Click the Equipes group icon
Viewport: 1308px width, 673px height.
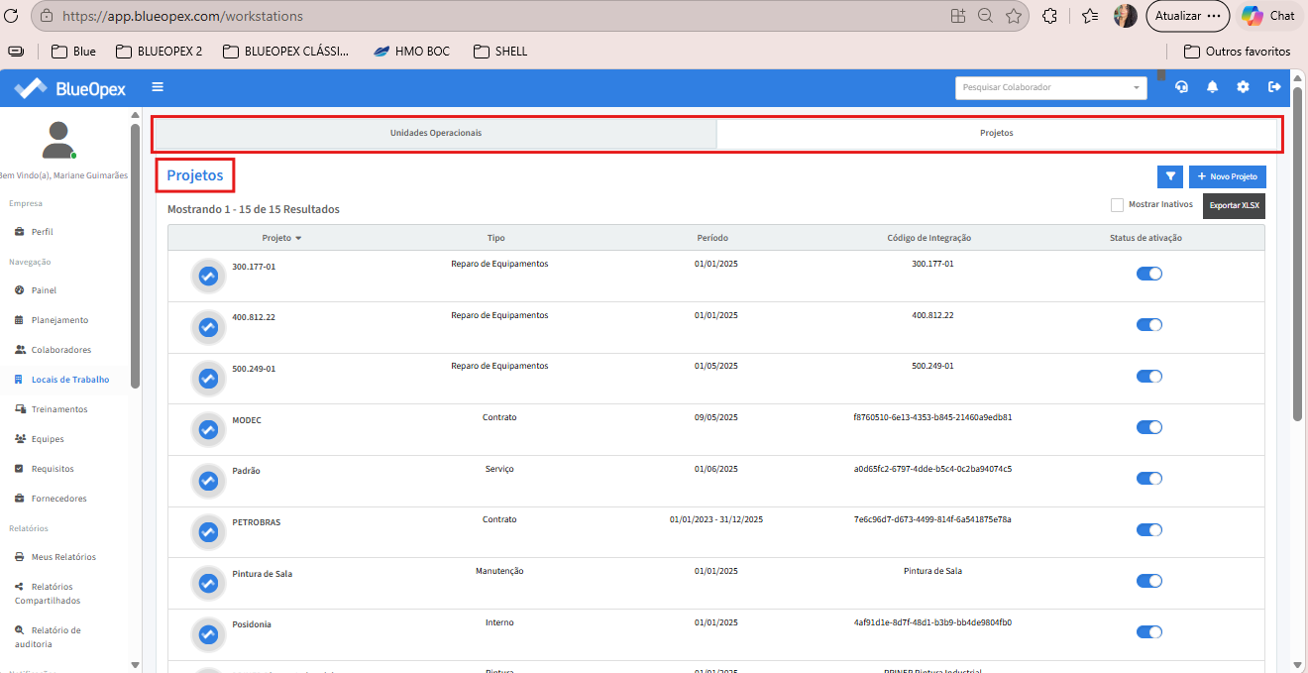pyautogui.click(x=21, y=439)
